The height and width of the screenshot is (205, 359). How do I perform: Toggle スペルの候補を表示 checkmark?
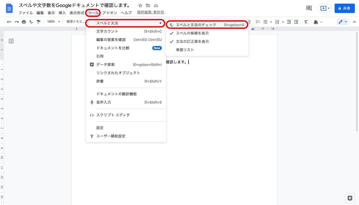click(171, 33)
